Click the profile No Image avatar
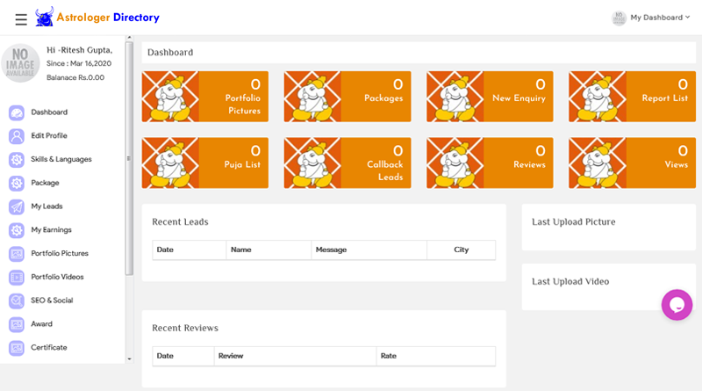This screenshot has height=391, width=702. (x=20, y=63)
